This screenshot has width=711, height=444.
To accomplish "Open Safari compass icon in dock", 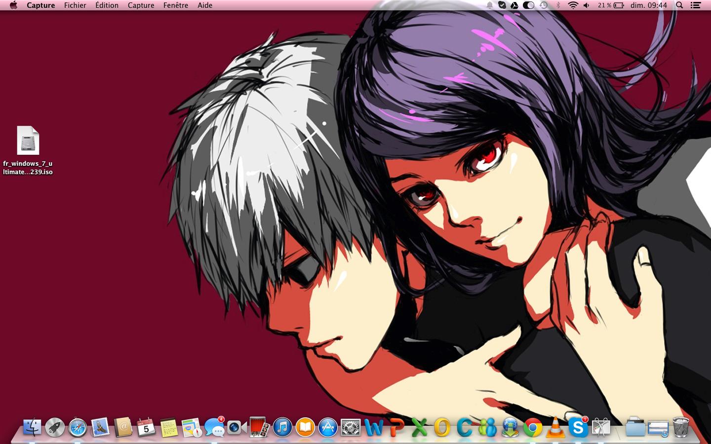I will click(78, 427).
